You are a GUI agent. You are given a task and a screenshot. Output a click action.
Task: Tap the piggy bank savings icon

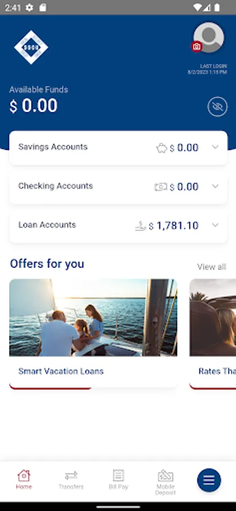162,148
